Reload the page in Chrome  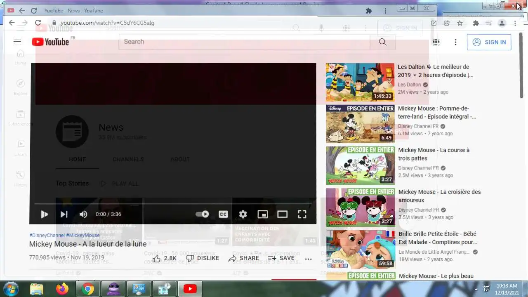point(38,23)
